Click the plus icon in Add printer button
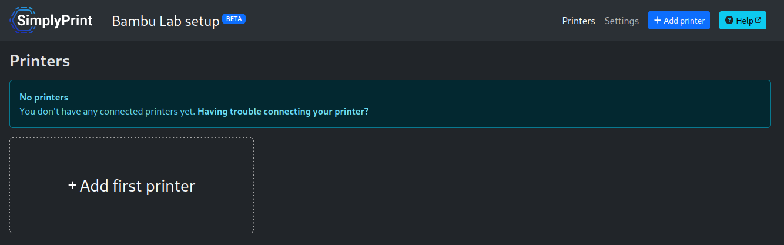784x245 pixels. 658,21
